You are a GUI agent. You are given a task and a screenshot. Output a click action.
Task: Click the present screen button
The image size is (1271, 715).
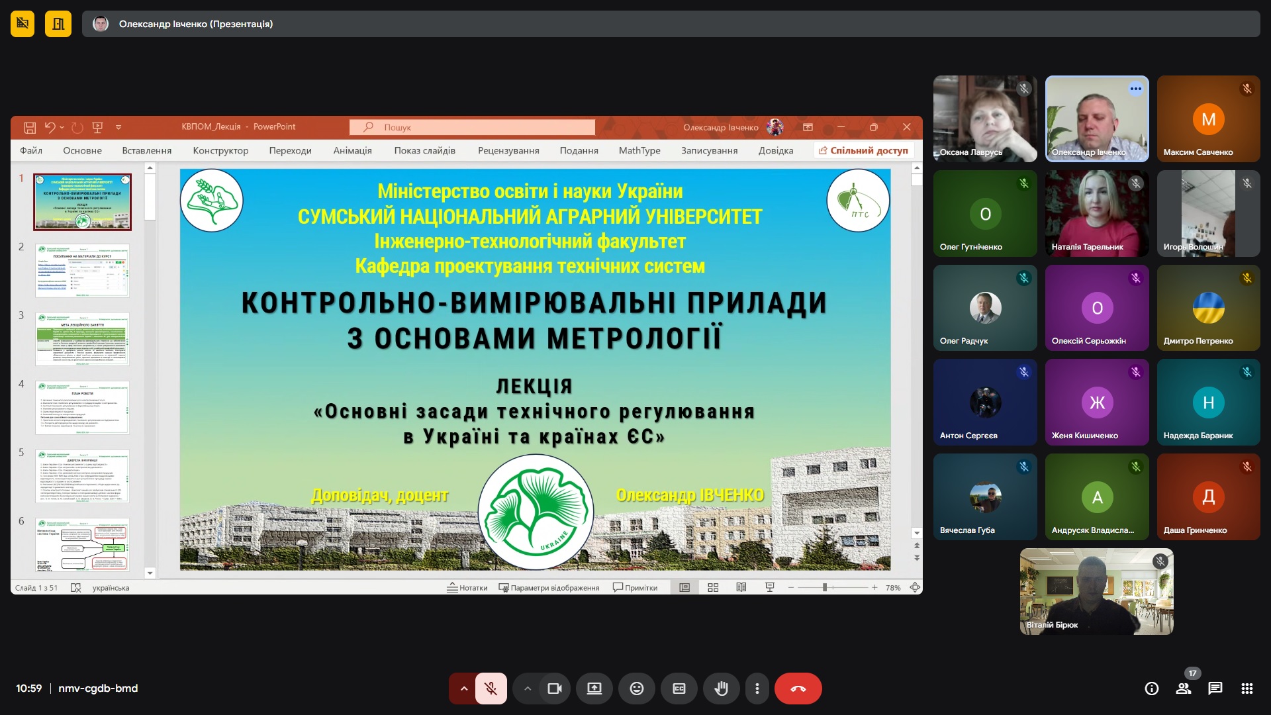click(594, 689)
